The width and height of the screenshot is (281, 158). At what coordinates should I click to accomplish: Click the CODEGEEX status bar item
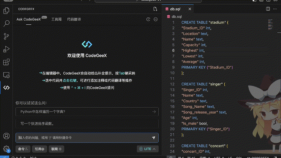coord(258,157)
